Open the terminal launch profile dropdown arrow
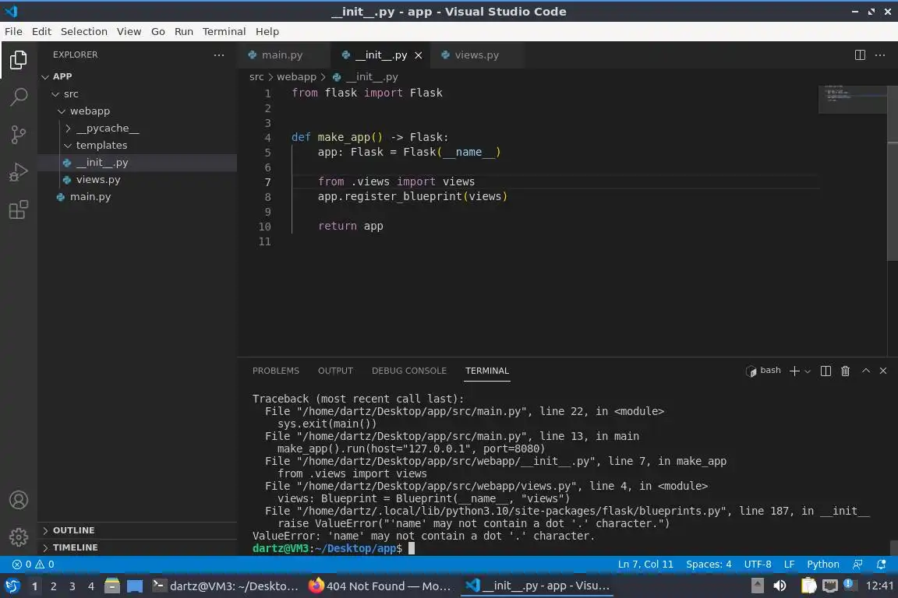898x598 pixels. (808, 371)
